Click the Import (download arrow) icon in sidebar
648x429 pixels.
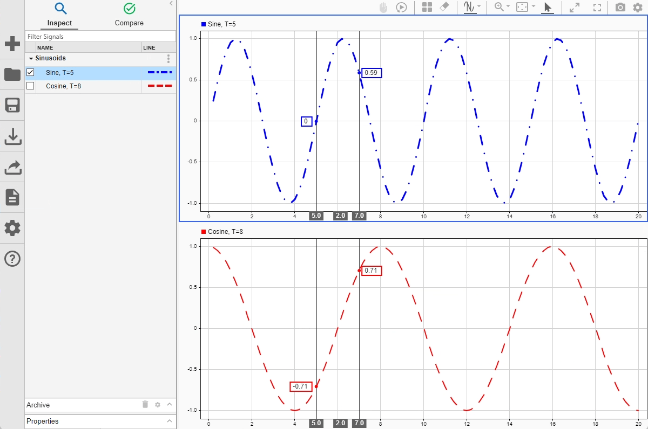pos(12,137)
